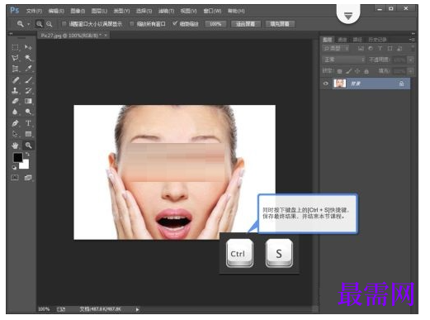Screen dimensions: 430x320
Task: Hide the 背景 layer with eye icon
Action: [x=326, y=84]
